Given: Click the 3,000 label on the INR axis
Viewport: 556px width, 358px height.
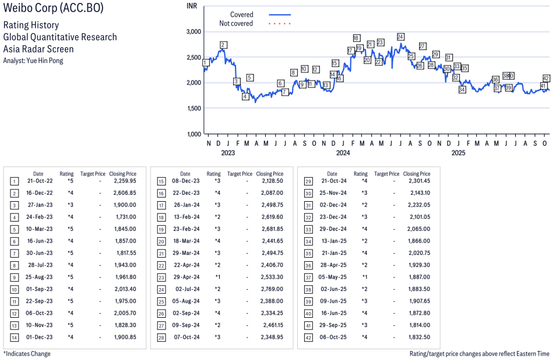Looking at the screenshot, I should click(x=193, y=31).
